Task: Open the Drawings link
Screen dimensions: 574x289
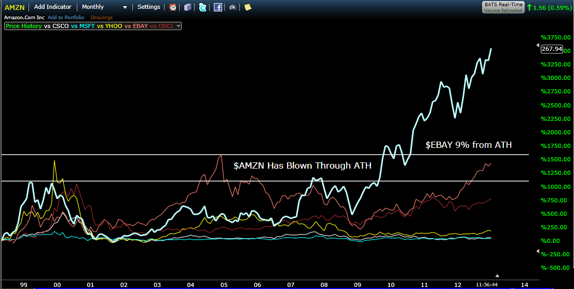Action: [102, 17]
